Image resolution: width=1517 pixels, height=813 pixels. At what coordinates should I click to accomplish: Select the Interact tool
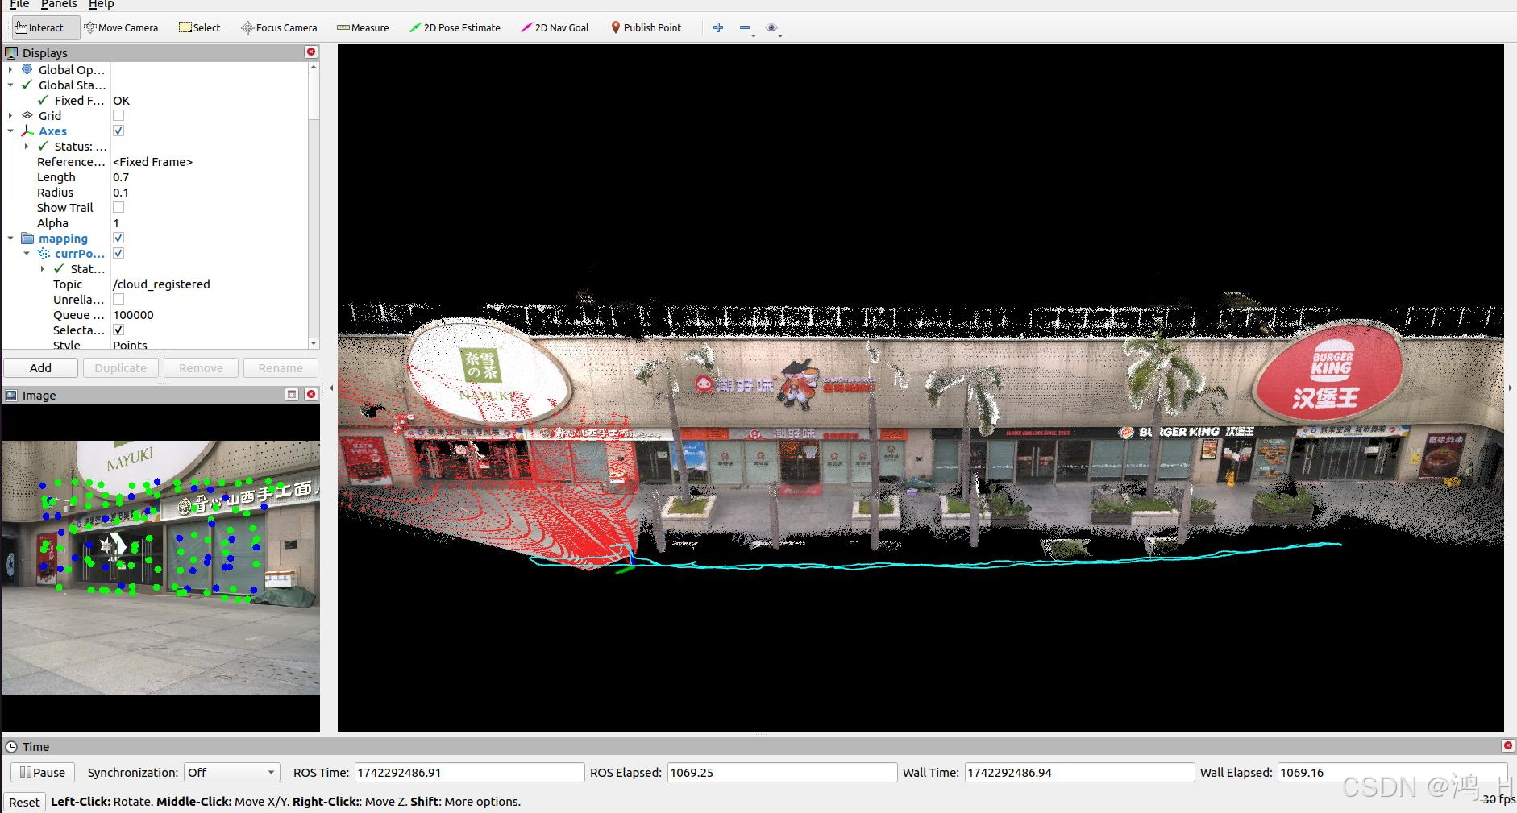[x=46, y=27]
